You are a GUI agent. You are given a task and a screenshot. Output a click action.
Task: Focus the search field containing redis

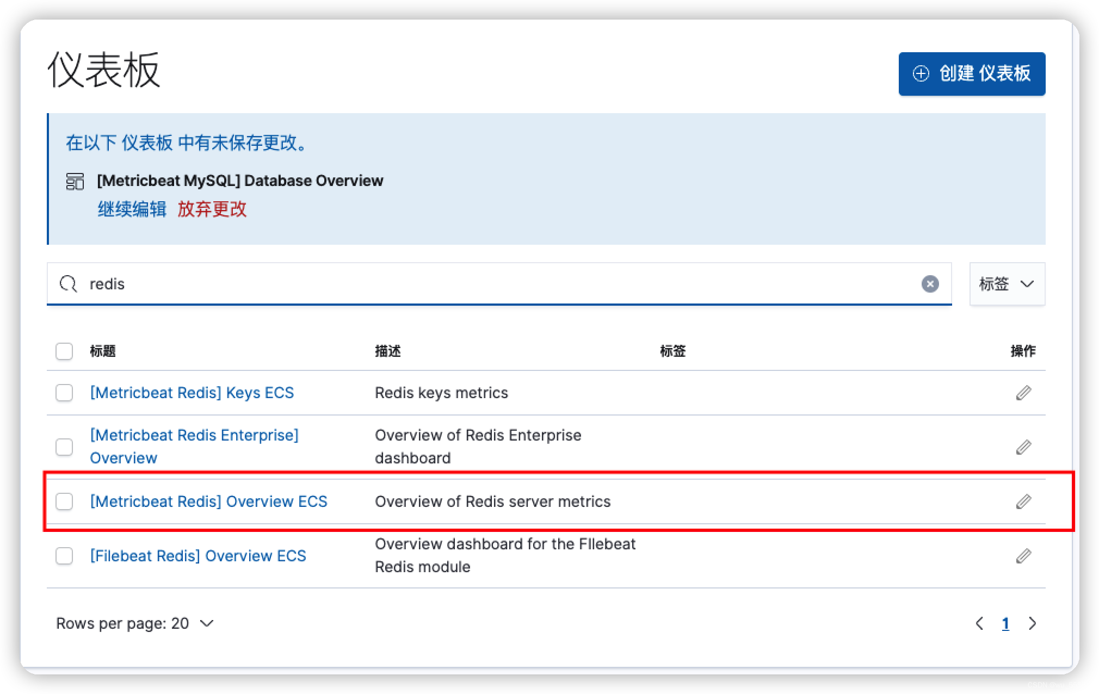point(499,283)
